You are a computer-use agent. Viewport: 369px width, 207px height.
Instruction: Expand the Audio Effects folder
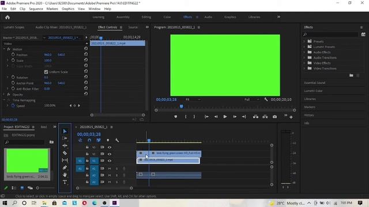304,52
